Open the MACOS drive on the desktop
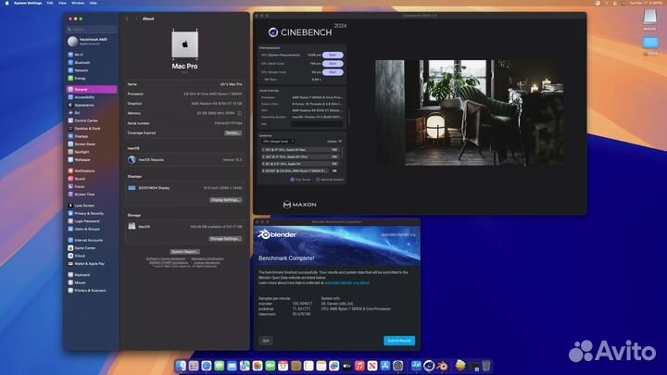 [649, 20]
